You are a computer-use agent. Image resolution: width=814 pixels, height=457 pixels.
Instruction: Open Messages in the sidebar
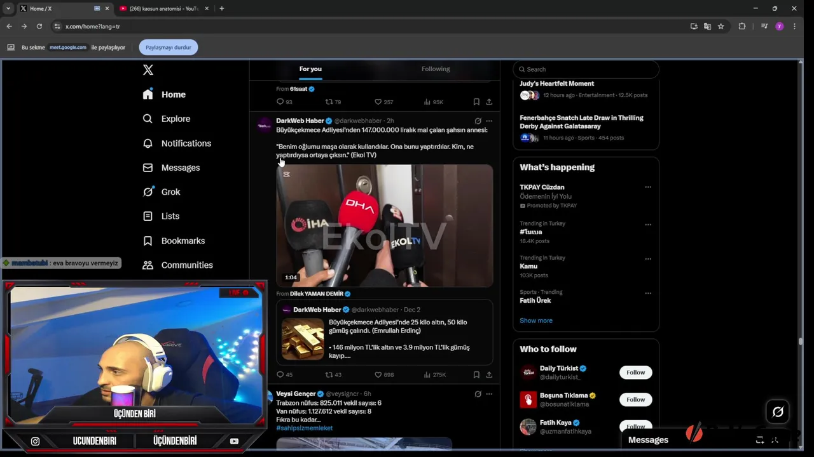171,168
